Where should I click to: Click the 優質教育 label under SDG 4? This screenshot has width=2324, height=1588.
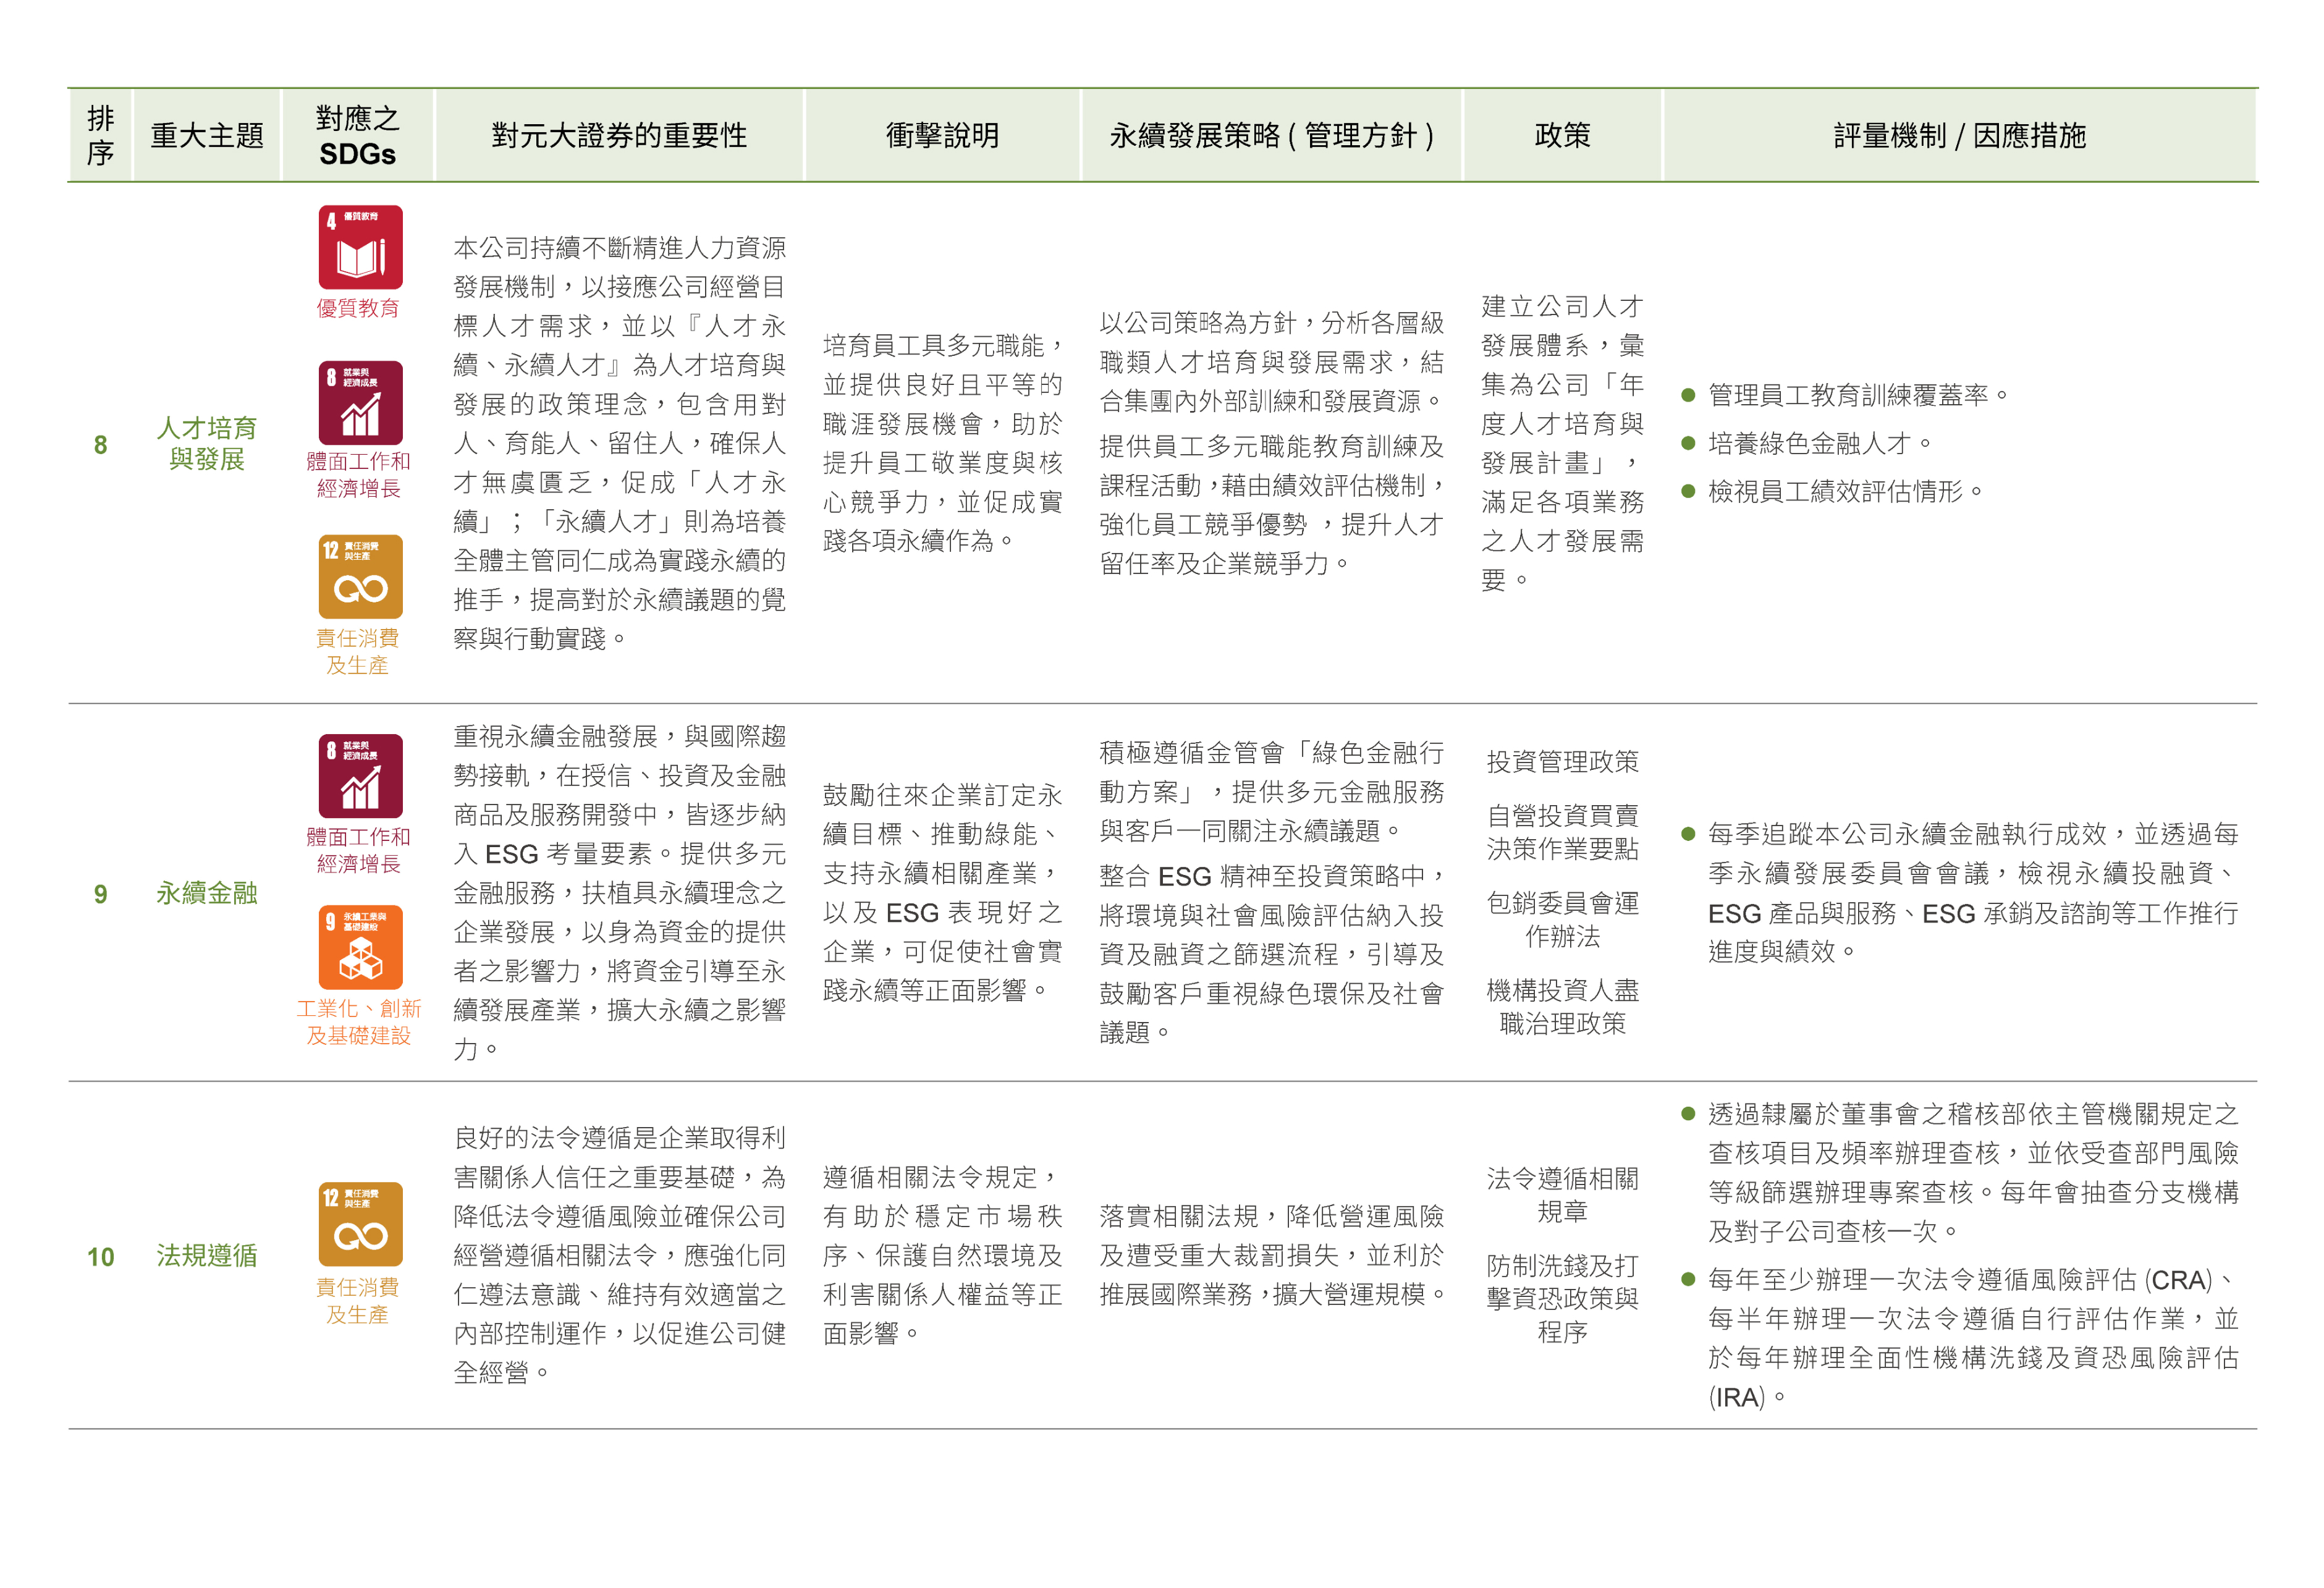point(358,308)
